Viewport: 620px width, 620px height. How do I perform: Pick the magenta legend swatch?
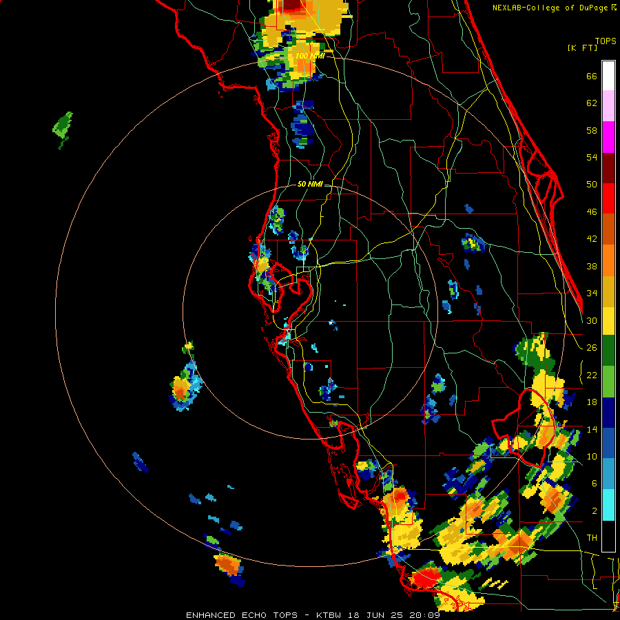pyautogui.click(x=608, y=137)
